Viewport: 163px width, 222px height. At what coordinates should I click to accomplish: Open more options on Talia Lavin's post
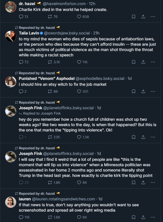coord(153,62)
